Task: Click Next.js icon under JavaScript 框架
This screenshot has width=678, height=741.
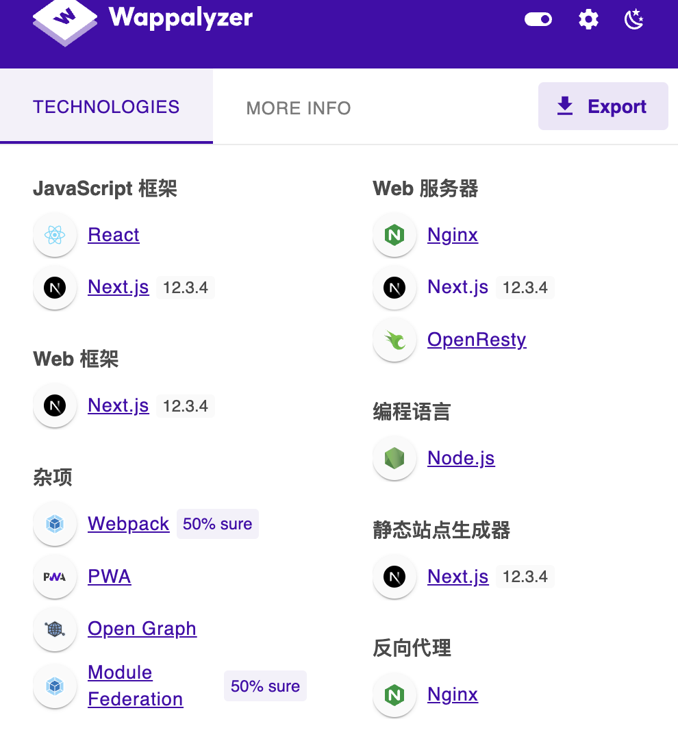Action: click(55, 288)
